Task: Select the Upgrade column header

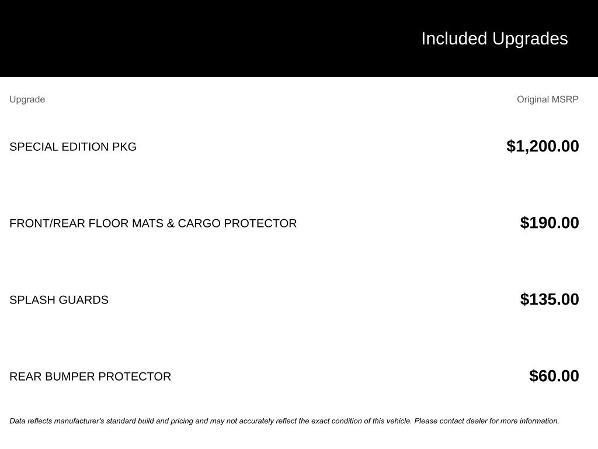Action: 27,99
